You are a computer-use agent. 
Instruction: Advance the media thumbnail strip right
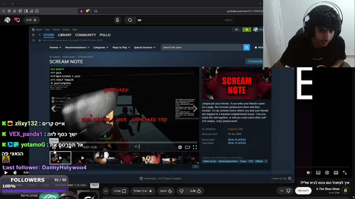pyautogui.click(x=196, y=166)
